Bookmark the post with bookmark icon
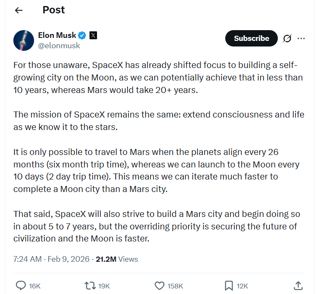This screenshot has width=317, height=294. pos(229,285)
